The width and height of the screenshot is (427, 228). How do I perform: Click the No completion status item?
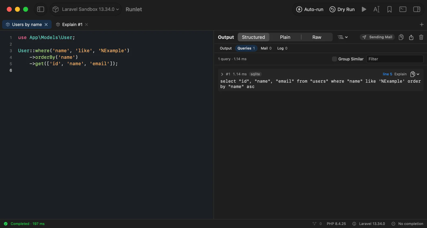point(407,224)
